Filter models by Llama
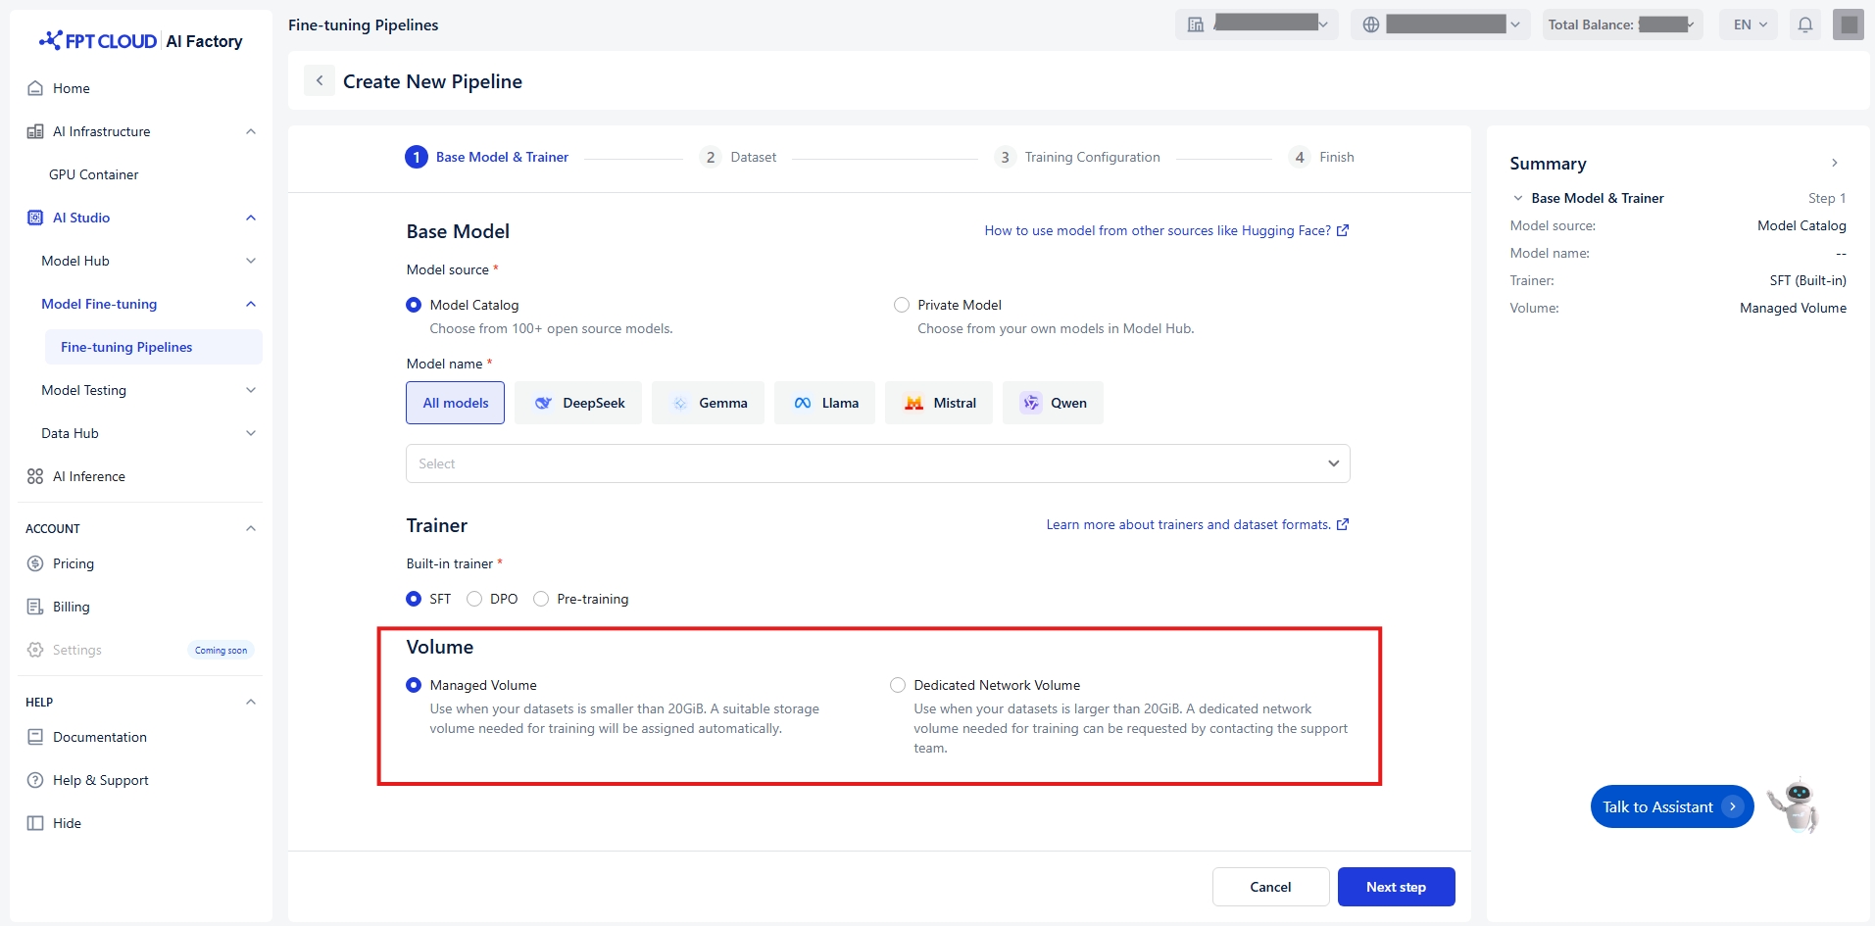 824,403
